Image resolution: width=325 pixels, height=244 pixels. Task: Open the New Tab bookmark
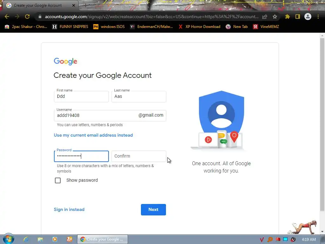click(x=237, y=27)
